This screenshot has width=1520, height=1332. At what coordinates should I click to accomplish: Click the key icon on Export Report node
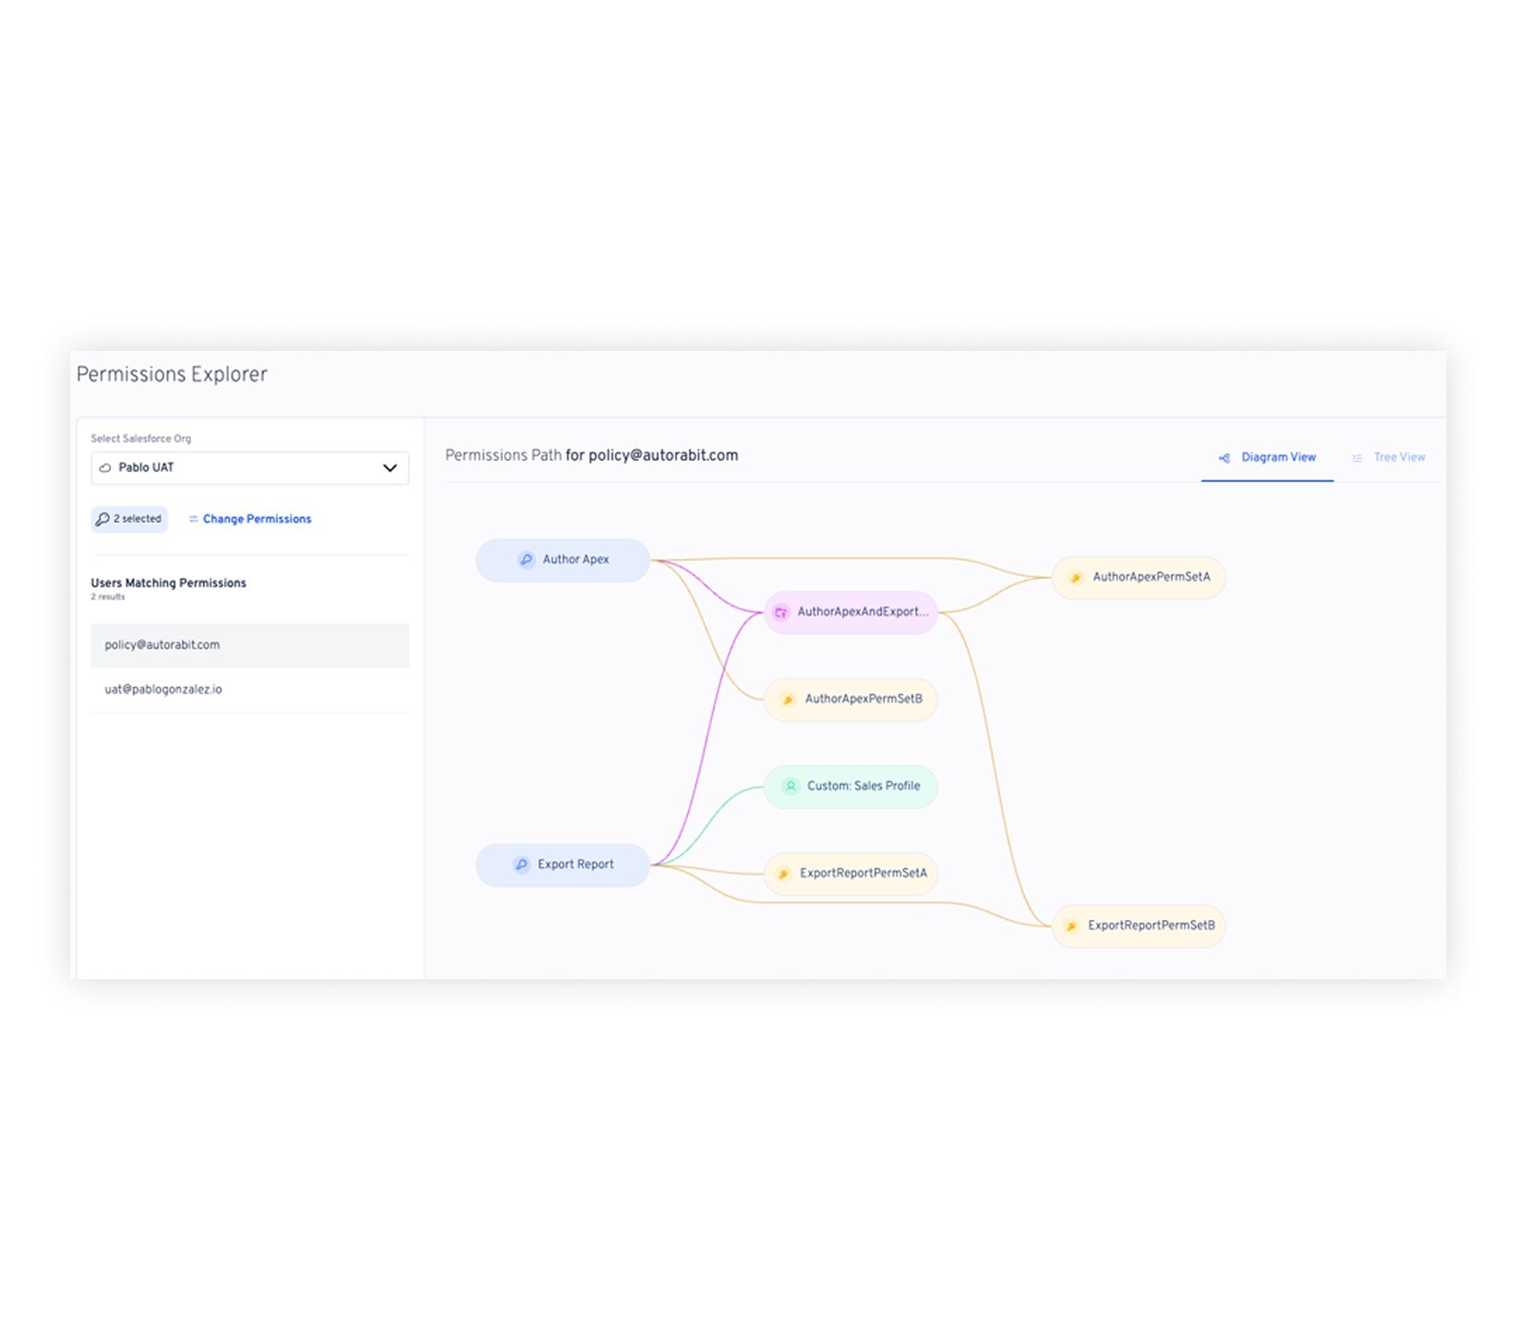pos(522,865)
